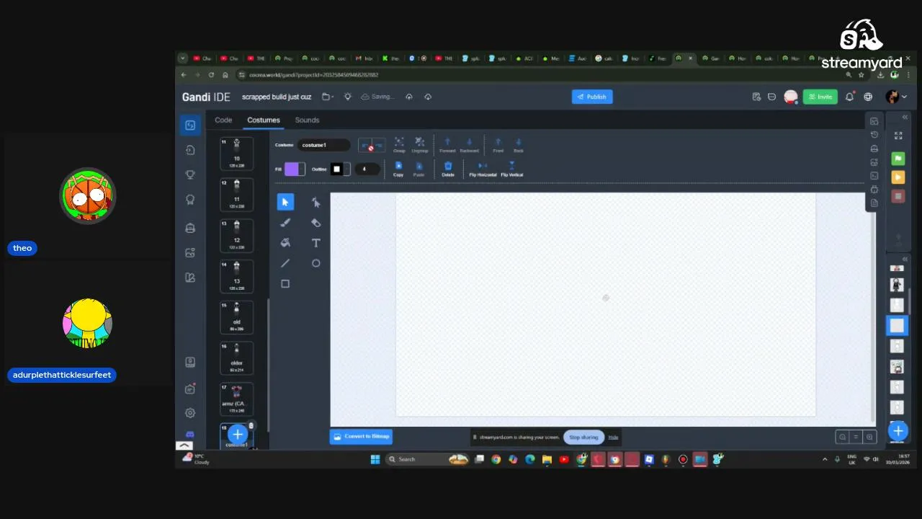Click the add sprite plus button
This screenshot has width=922, height=519.
coord(898,431)
